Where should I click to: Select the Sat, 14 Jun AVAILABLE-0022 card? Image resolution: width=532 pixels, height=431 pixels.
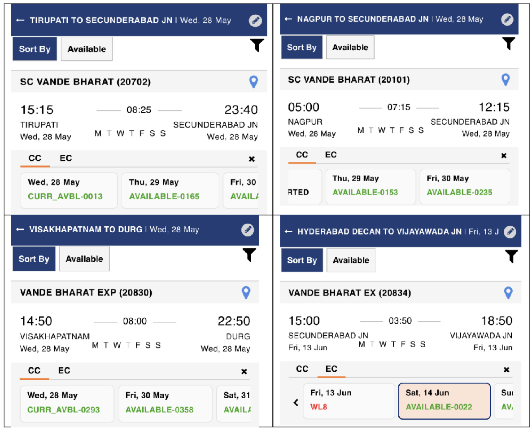coord(444,401)
